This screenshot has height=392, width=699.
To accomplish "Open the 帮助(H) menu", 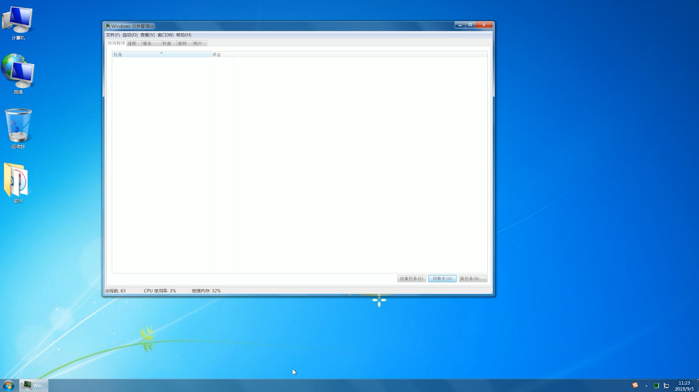I will click(183, 35).
